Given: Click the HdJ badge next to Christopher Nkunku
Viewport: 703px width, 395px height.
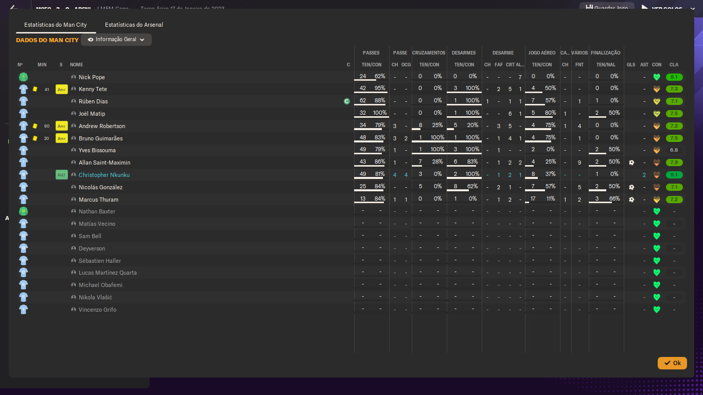Looking at the screenshot, I should coord(62,175).
